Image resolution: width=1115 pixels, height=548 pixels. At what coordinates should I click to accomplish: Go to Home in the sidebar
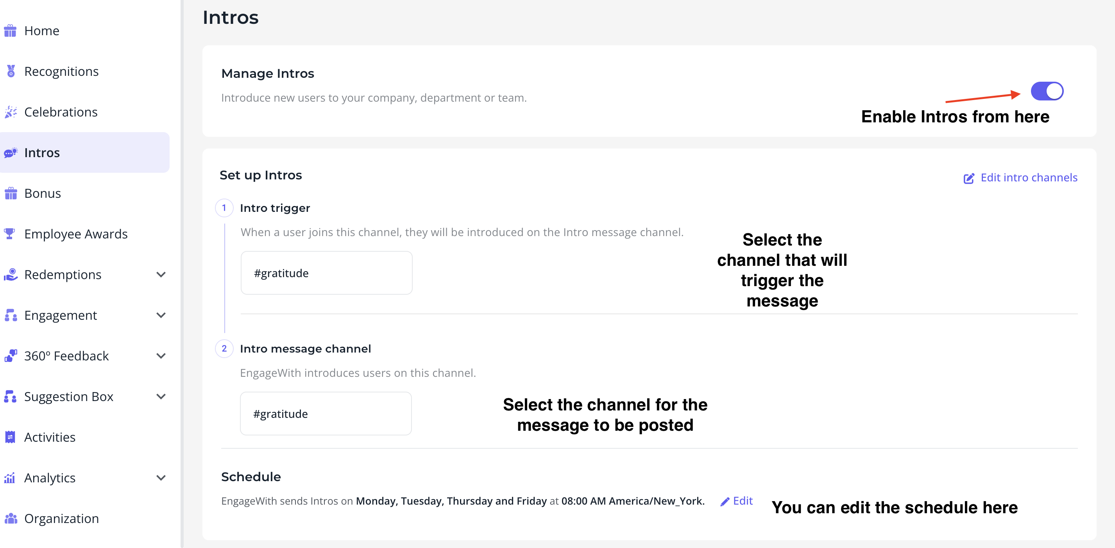85,31
